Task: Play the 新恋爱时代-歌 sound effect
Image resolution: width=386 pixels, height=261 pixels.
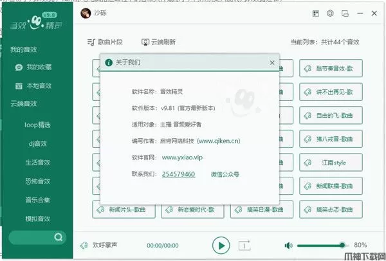Action: pyautogui.click(x=192, y=210)
